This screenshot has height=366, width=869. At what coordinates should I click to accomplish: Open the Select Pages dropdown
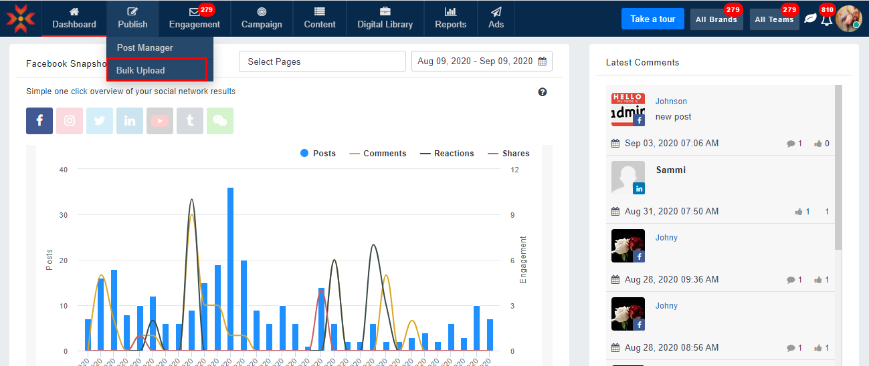(x=322, y=61)
